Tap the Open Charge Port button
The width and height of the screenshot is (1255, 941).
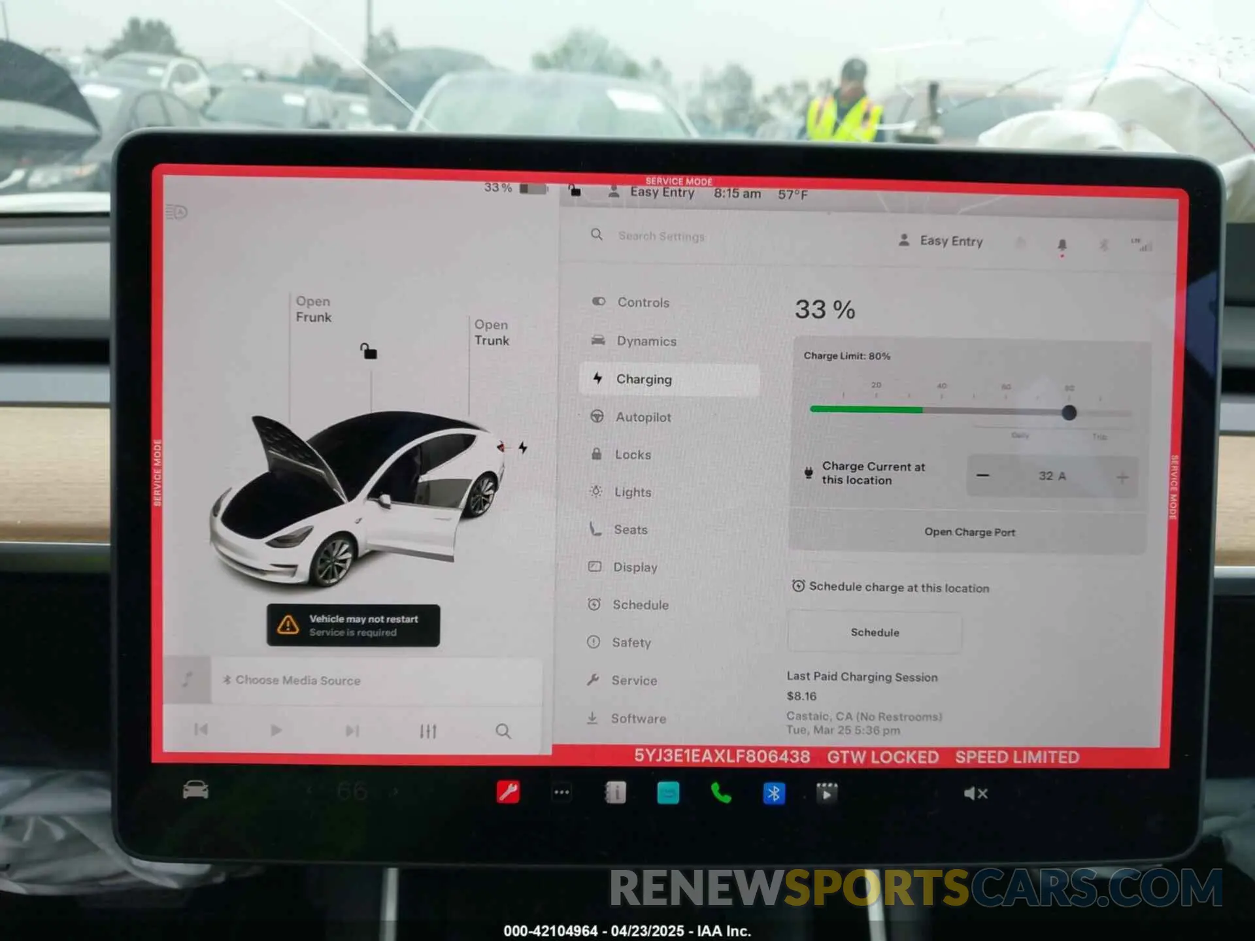pos(969,532)
